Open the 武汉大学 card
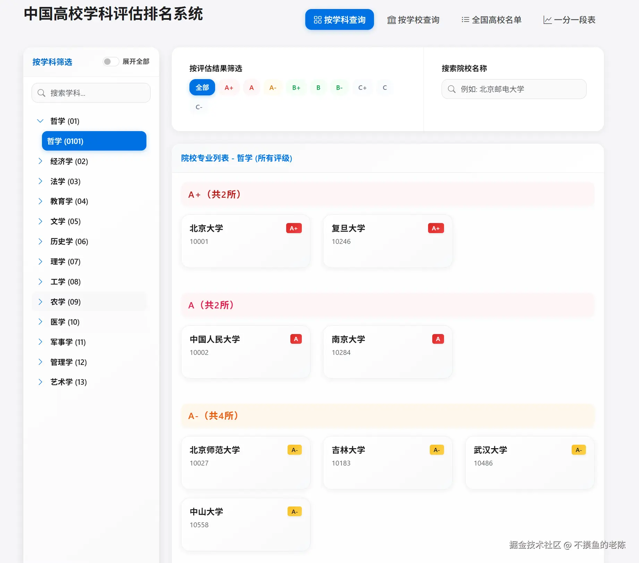639x563 pixels. click(x=530, y=462)
